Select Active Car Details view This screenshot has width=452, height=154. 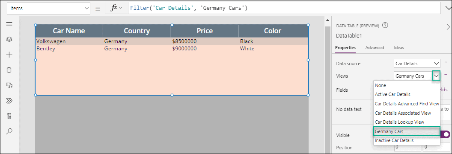(x=407, y=94)
